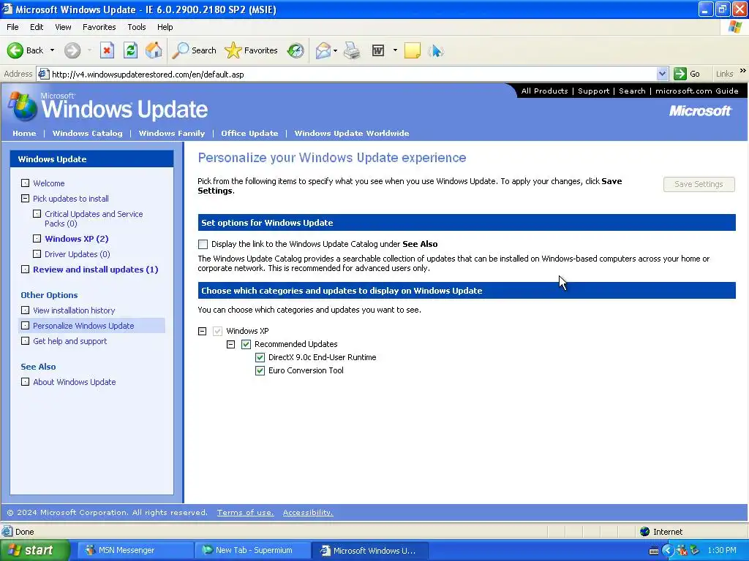Viewport: 749px width, 561px height.
Task: Click the address URL field
Action: tap(353, 74)
